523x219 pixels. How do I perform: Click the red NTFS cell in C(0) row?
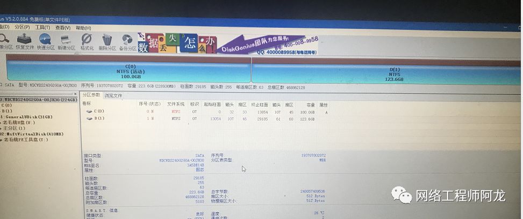coord(176,112)
